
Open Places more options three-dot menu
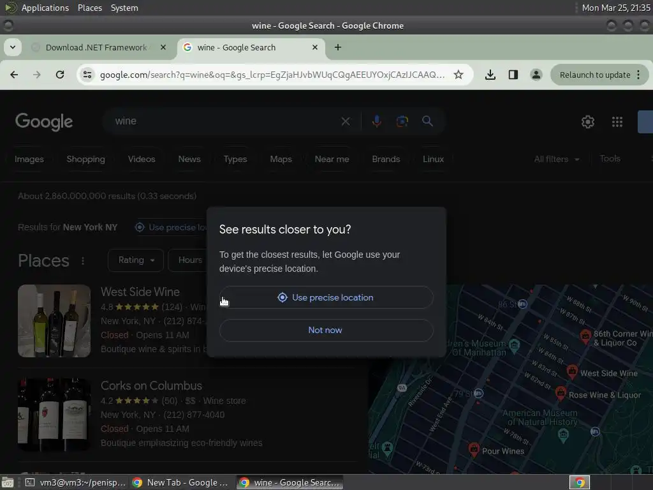83,261
